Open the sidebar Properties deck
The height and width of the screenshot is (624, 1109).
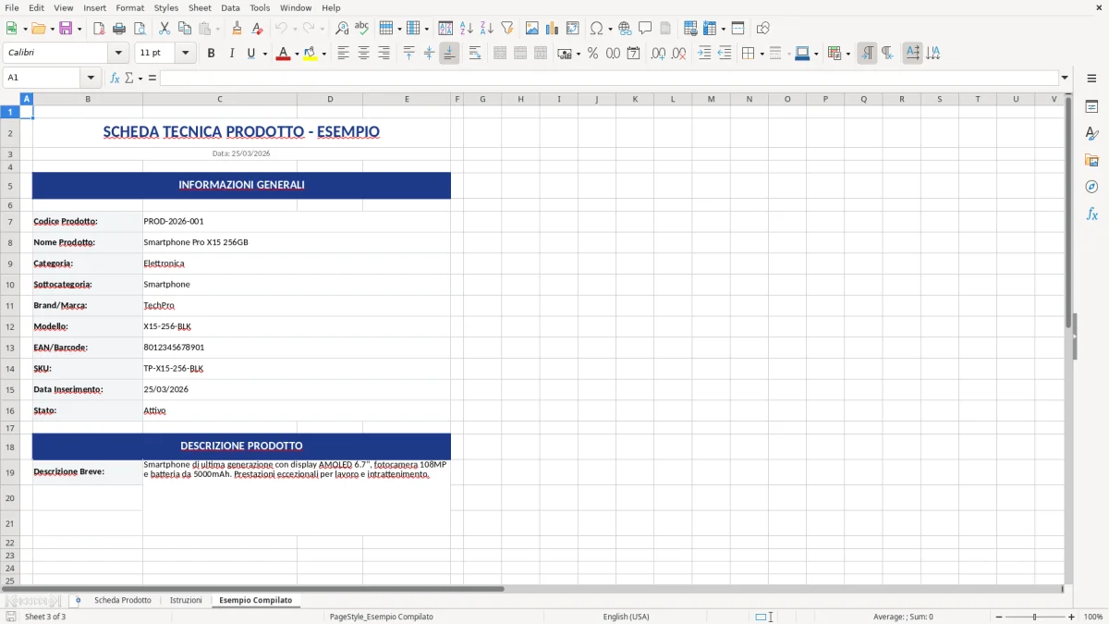click(x=1091, y=107)
